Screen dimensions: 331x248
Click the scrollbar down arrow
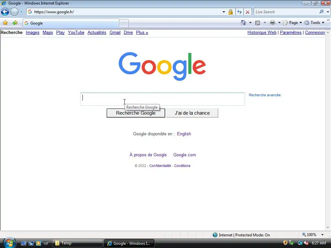[x=328, y=228]
